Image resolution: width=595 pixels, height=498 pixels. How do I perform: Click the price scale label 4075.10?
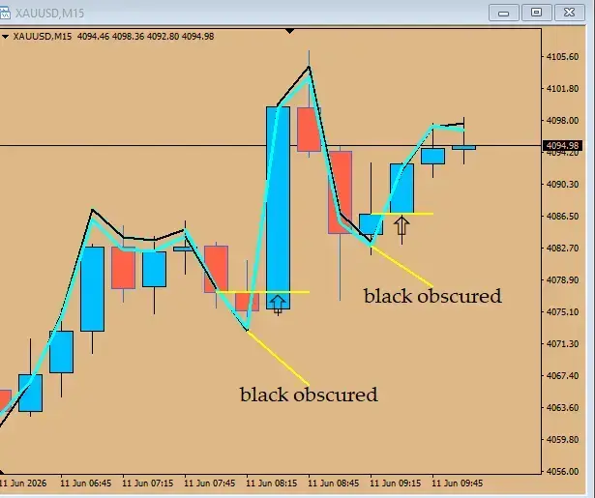click(x=562, y=311)
